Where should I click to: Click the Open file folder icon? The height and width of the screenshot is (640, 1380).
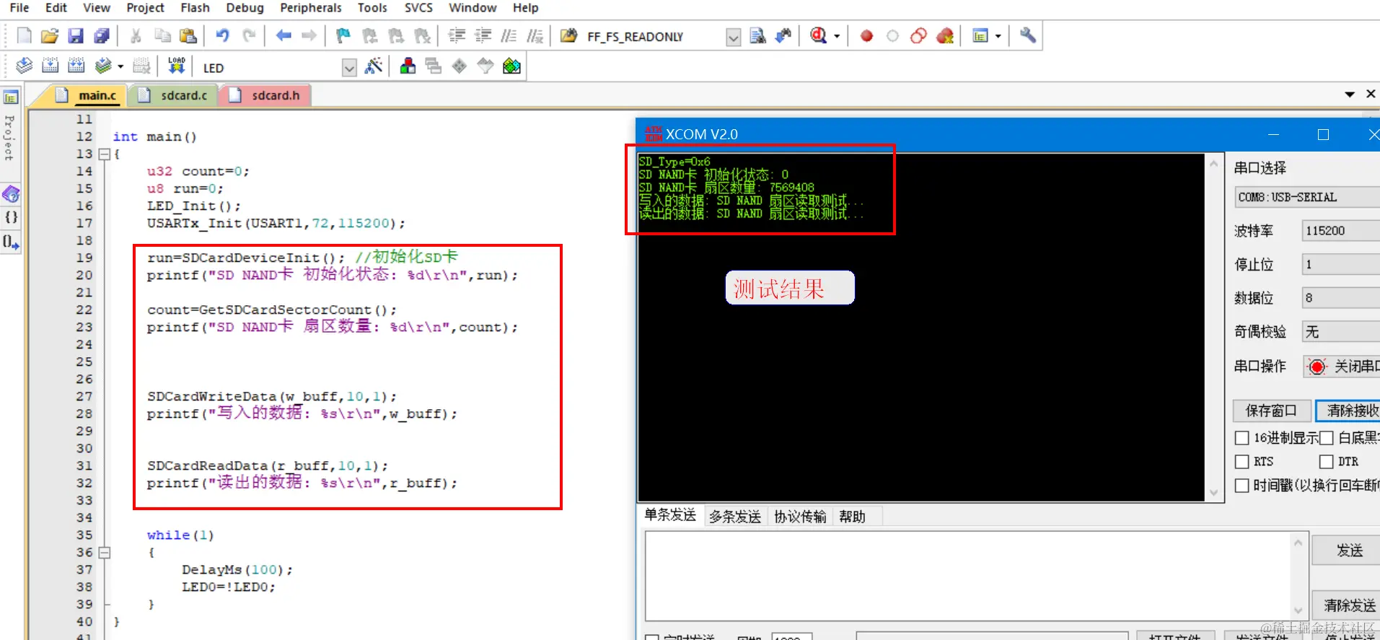pos(50,36)
